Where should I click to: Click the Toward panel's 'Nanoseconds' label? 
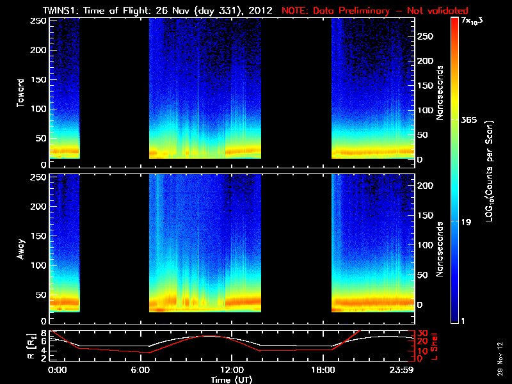point(440,92)
